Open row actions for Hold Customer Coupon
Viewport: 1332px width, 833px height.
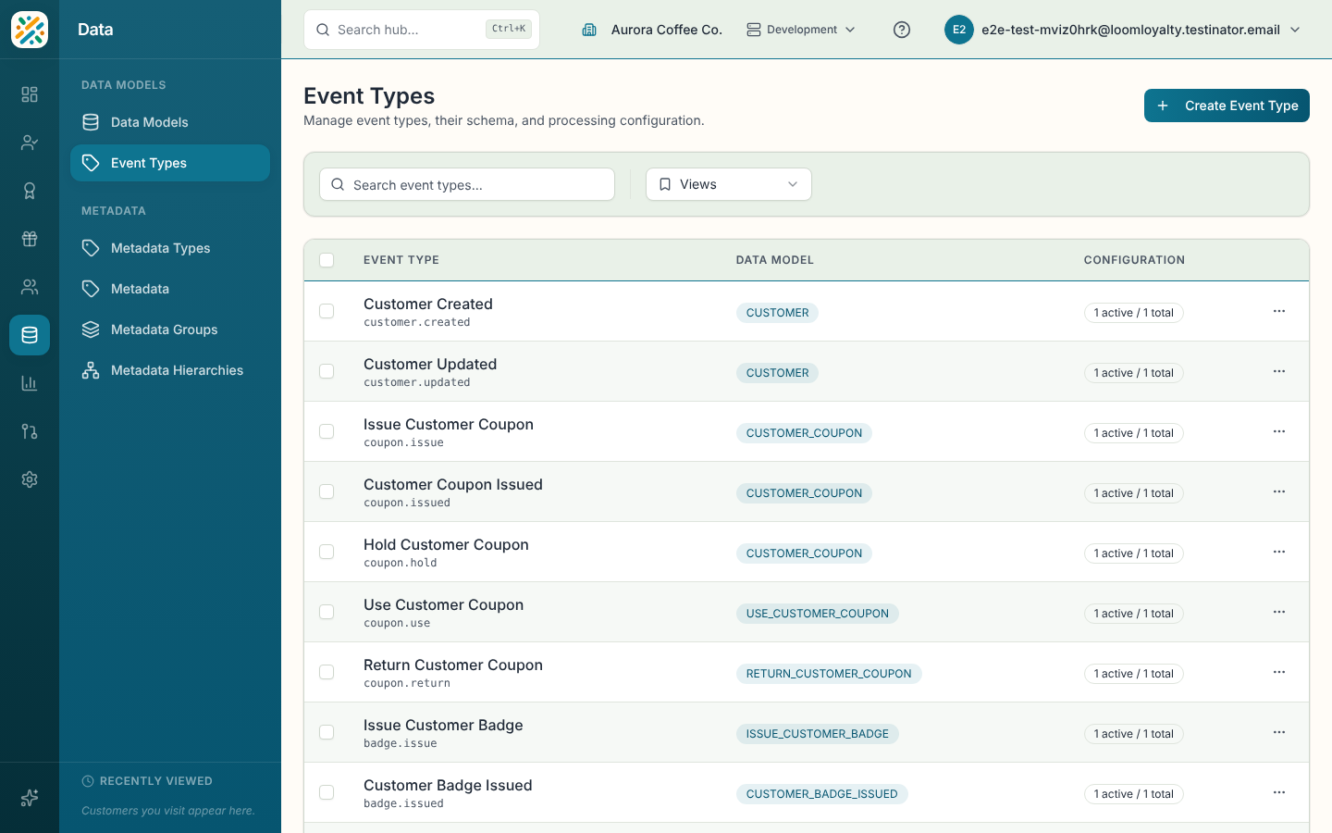pos(1279,552)
